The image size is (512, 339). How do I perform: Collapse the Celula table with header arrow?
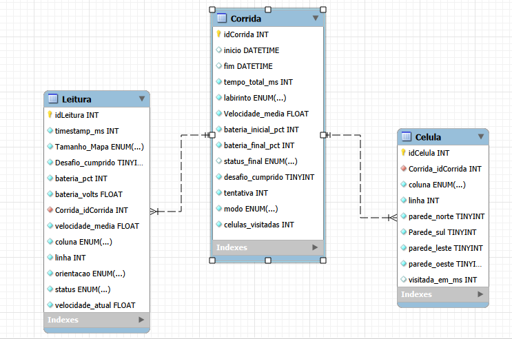481,136
